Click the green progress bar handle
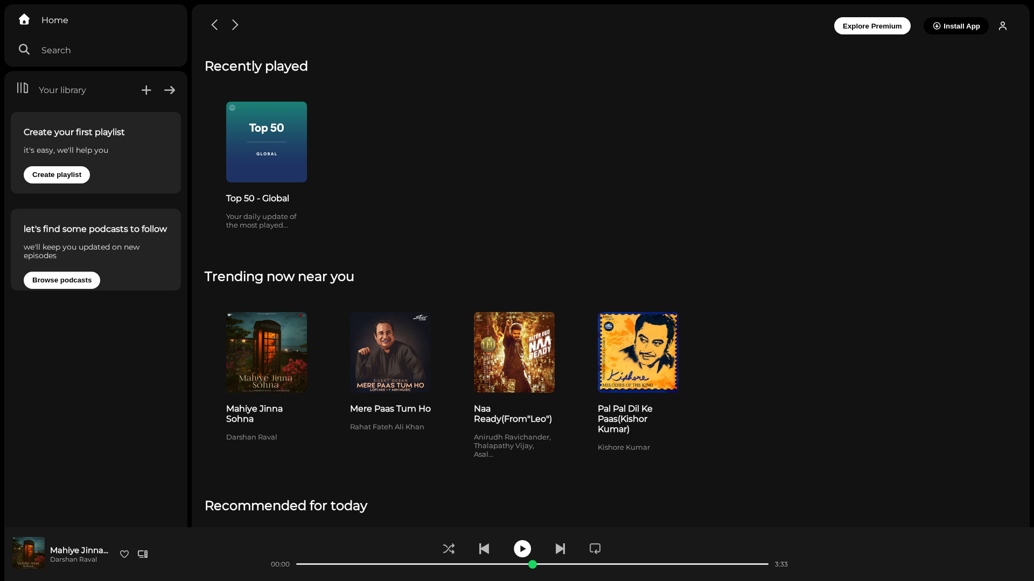 coord(533,564)
